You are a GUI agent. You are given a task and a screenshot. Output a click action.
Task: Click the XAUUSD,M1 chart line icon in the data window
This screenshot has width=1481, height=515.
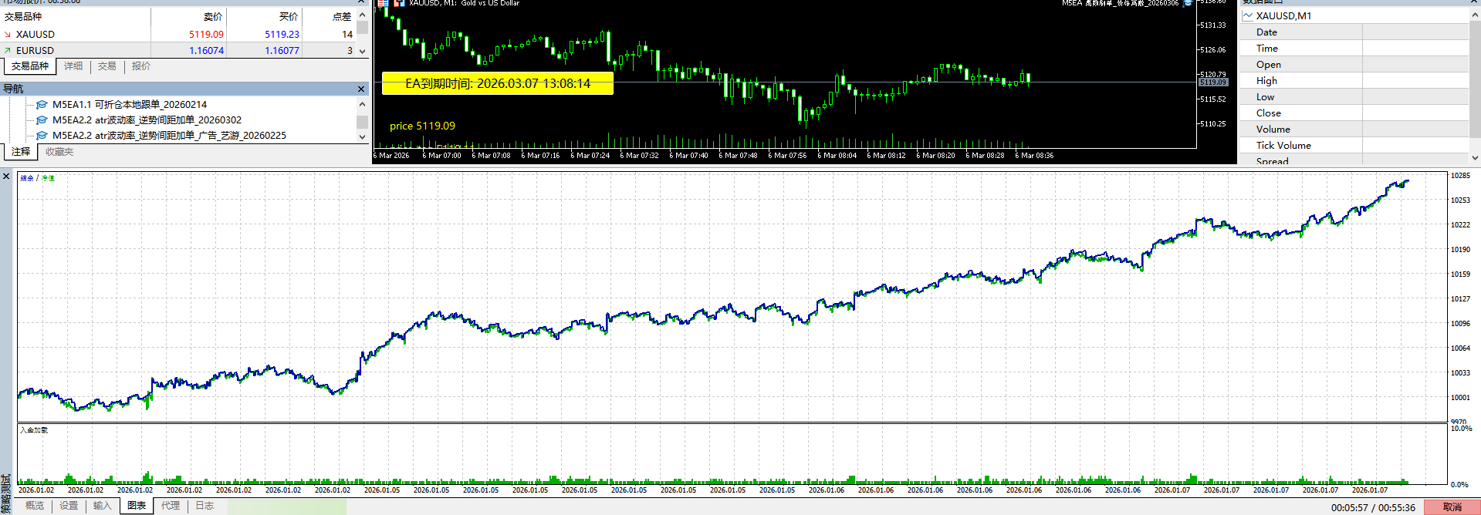coord(1248,15)
